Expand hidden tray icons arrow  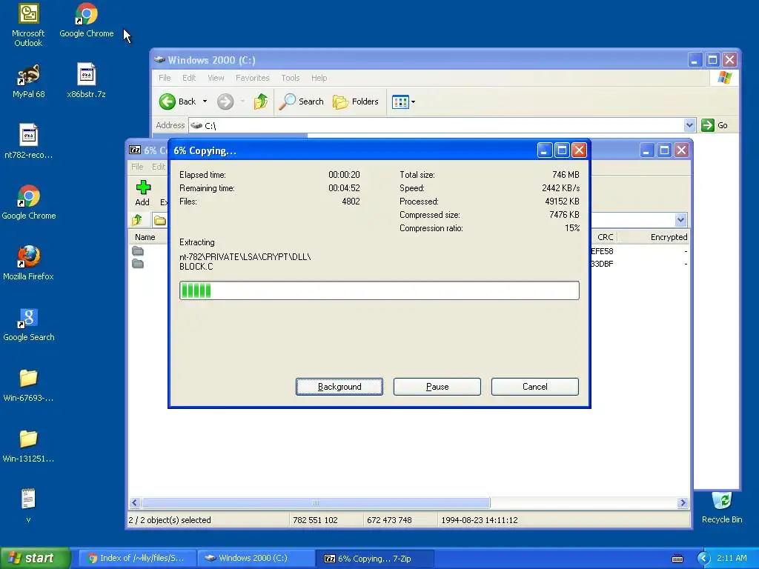703,559
